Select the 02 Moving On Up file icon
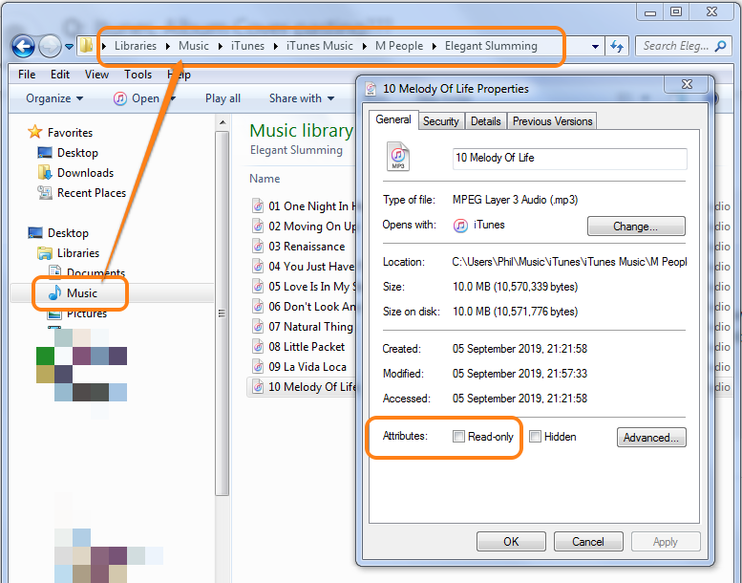This screenshot has width=742, height=583. [x=258, y=226]
